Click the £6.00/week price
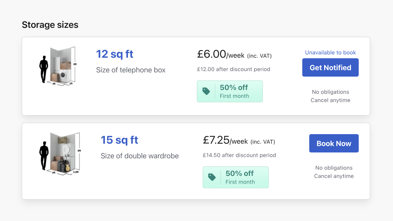Screen dimensions: 393x221 (220, 55)
